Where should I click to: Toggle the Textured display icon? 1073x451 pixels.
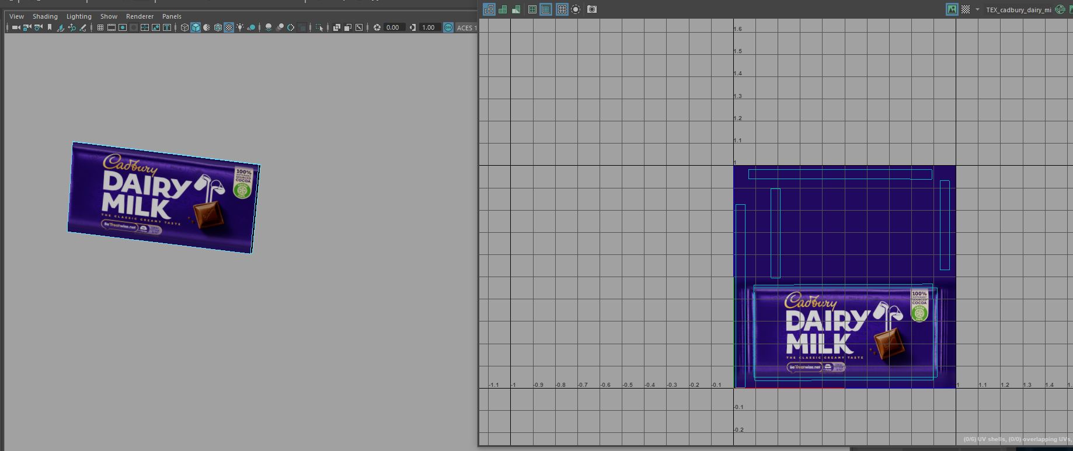point(229,27)
